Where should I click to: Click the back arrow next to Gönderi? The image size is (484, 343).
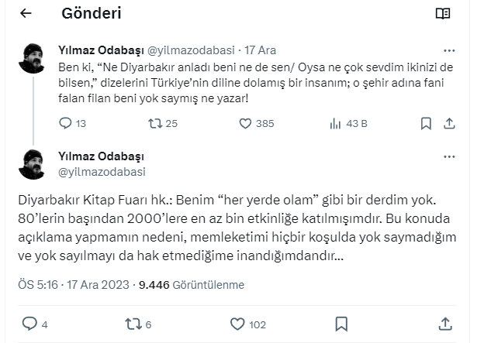click(x=26, y=14)
